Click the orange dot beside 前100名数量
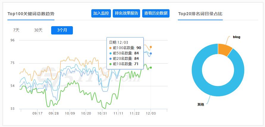This screenshot has width=265, height=127. pos(111,48)
